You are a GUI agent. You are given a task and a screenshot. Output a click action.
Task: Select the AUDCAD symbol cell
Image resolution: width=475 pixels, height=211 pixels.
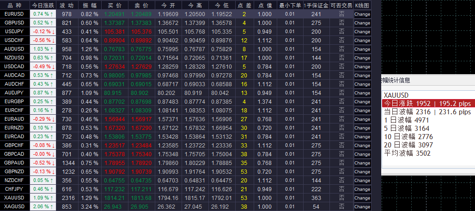pos(14,75)
